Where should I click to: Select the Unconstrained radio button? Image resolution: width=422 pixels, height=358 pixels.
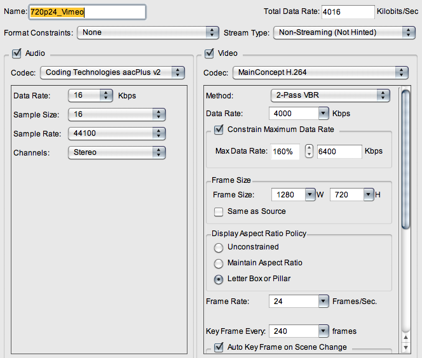[219, 247]
